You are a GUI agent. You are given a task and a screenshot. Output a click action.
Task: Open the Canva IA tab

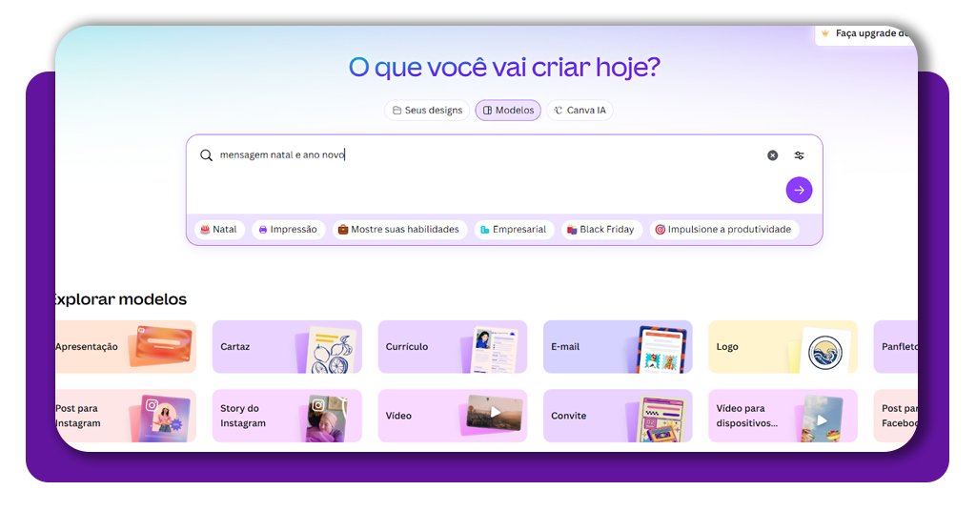coord(579,111)
